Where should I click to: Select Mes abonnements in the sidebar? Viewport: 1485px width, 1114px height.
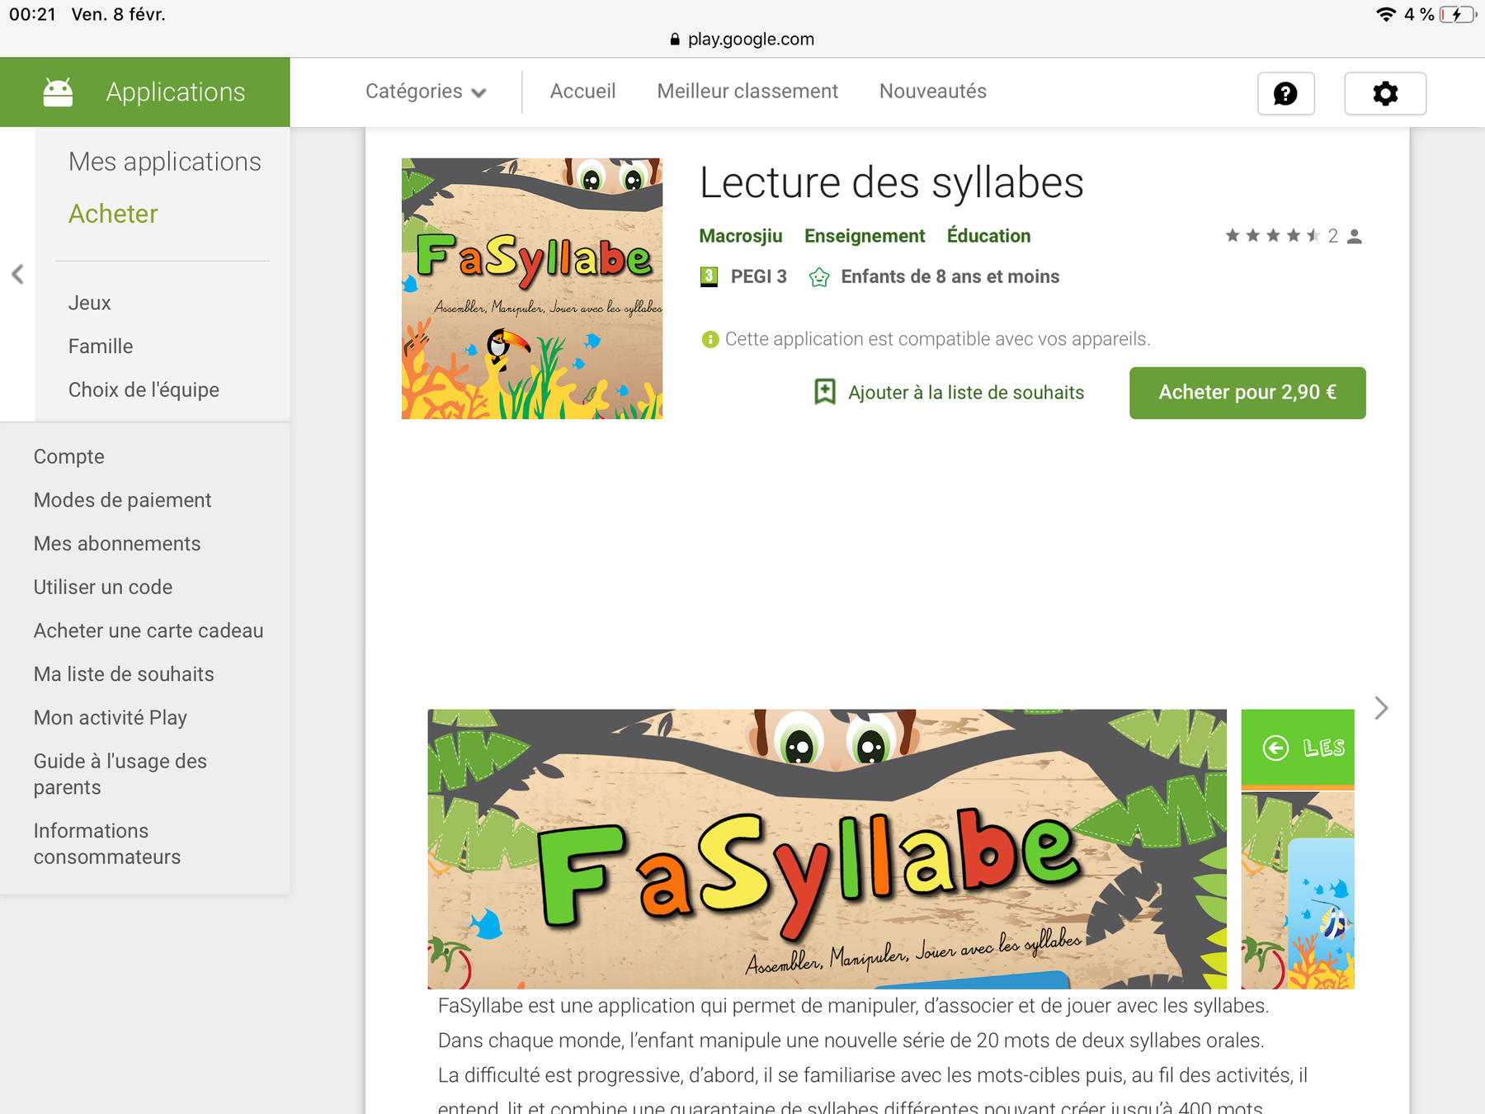[117, 544]
